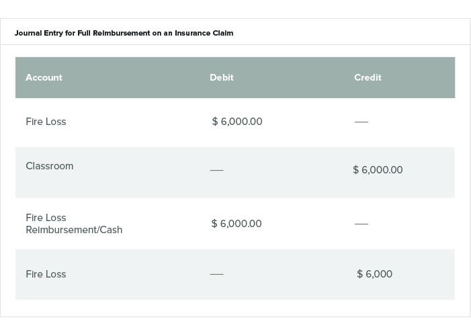Click the word Reimbursement in the title
Screen dimensions: 471x336
121,33
